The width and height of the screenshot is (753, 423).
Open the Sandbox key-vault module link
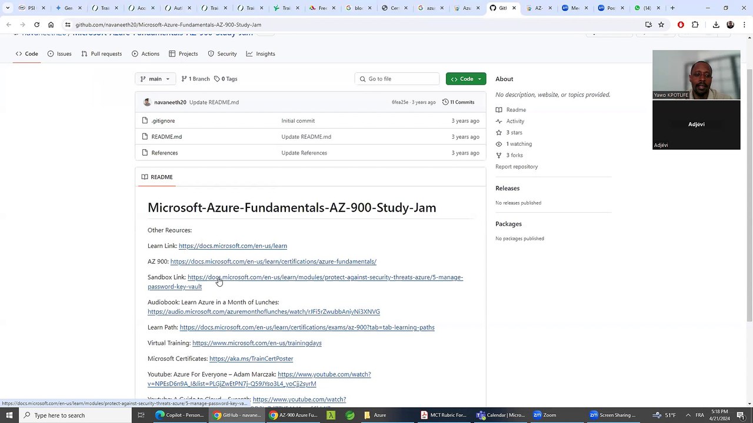click(305, 282)
